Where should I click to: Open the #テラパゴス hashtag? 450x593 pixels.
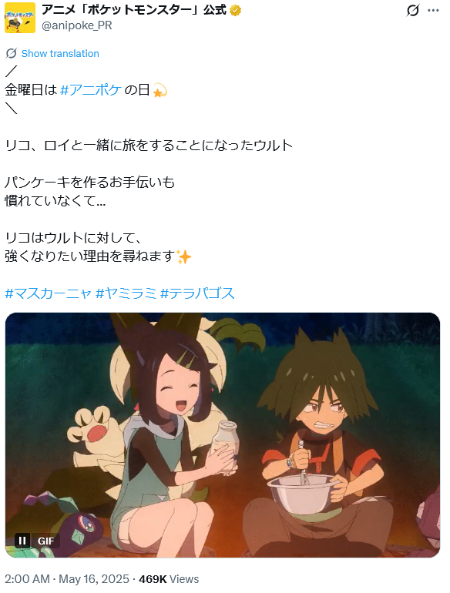pos(197,293)
